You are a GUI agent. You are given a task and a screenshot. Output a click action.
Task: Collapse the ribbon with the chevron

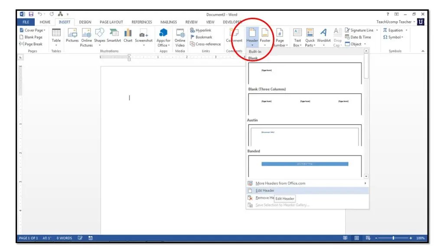tap(423, 51)
